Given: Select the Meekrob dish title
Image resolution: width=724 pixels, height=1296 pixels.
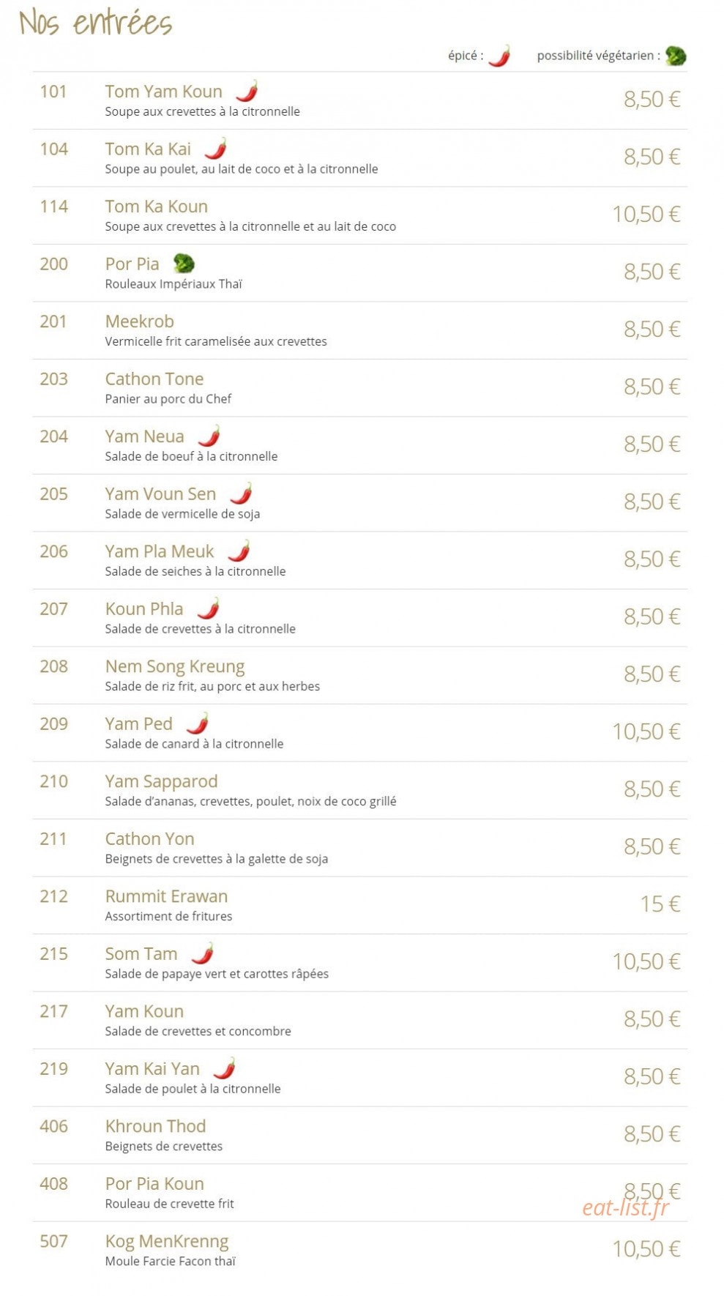Looking at the screenshot, I should click(x=140, y=321).
